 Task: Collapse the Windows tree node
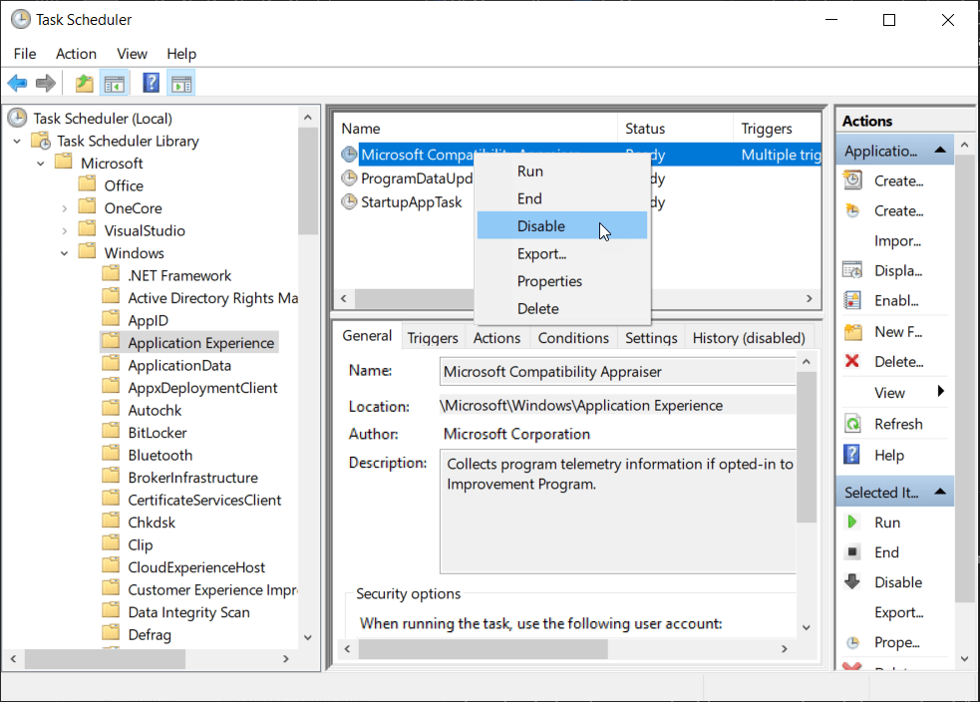coord(63,251)
